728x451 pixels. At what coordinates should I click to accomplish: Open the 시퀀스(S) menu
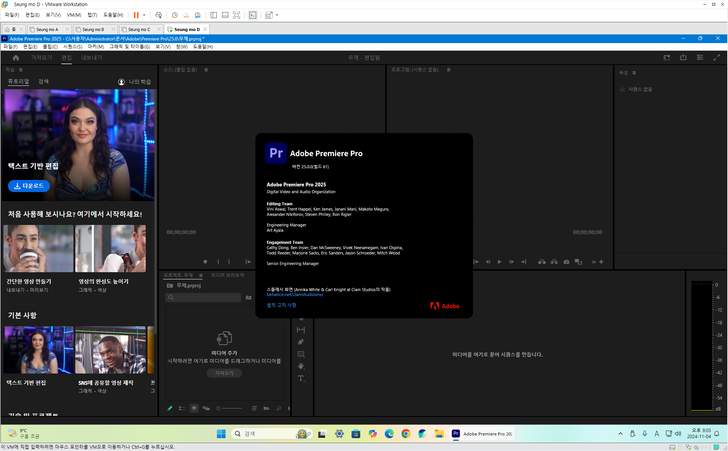click(73, 46)
